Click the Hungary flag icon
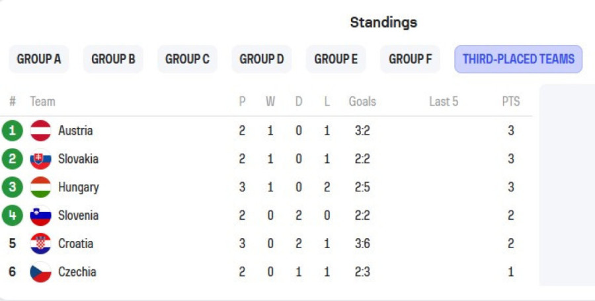 pos(41,187)
